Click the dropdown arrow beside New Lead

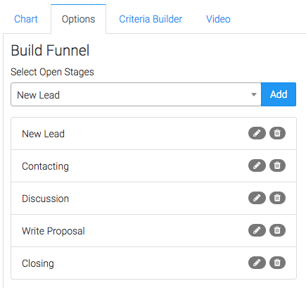pos(254,94)
